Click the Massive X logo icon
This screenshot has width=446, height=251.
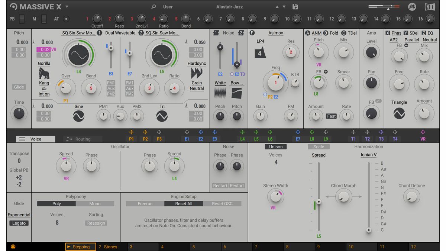[x=14, y=7]
